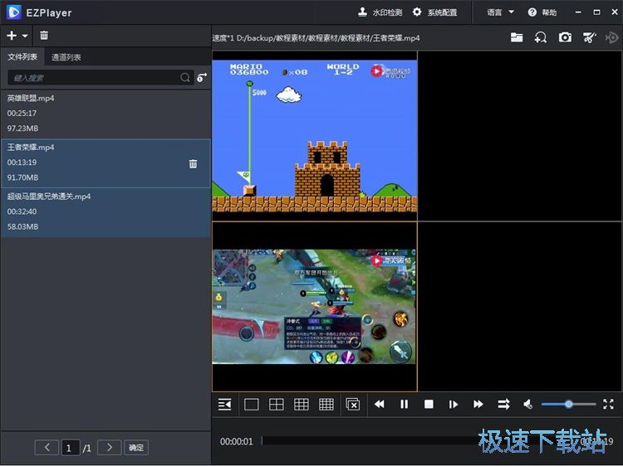Switch to the 通道列表 tab

[66, 57]
